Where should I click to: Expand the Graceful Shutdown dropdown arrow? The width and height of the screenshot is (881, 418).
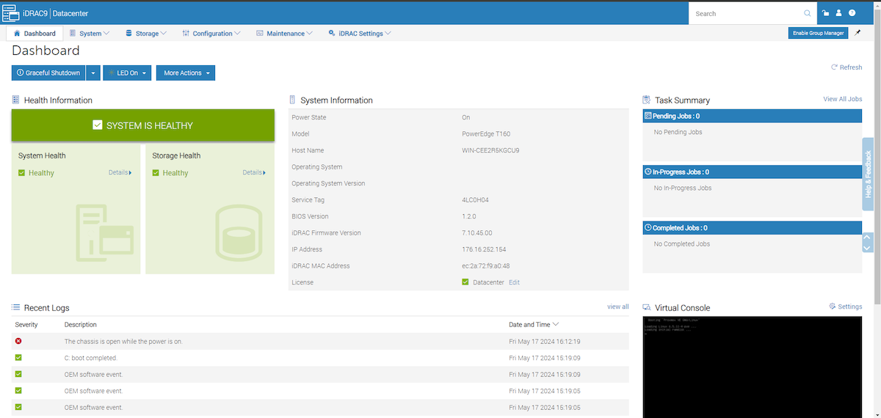tap(93, 73)
